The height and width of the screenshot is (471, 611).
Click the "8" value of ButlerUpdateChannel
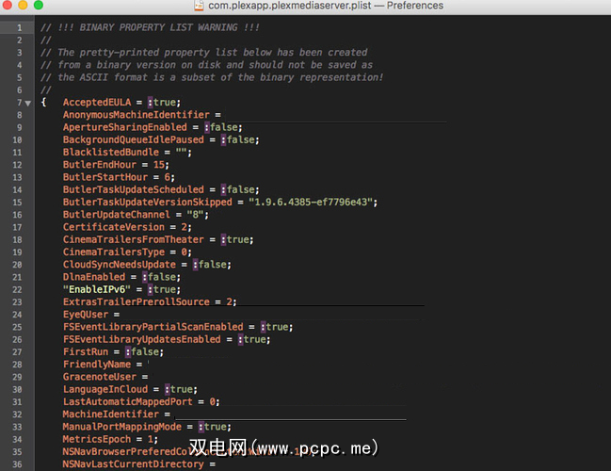pyautogui.click(x=195, y=215)
